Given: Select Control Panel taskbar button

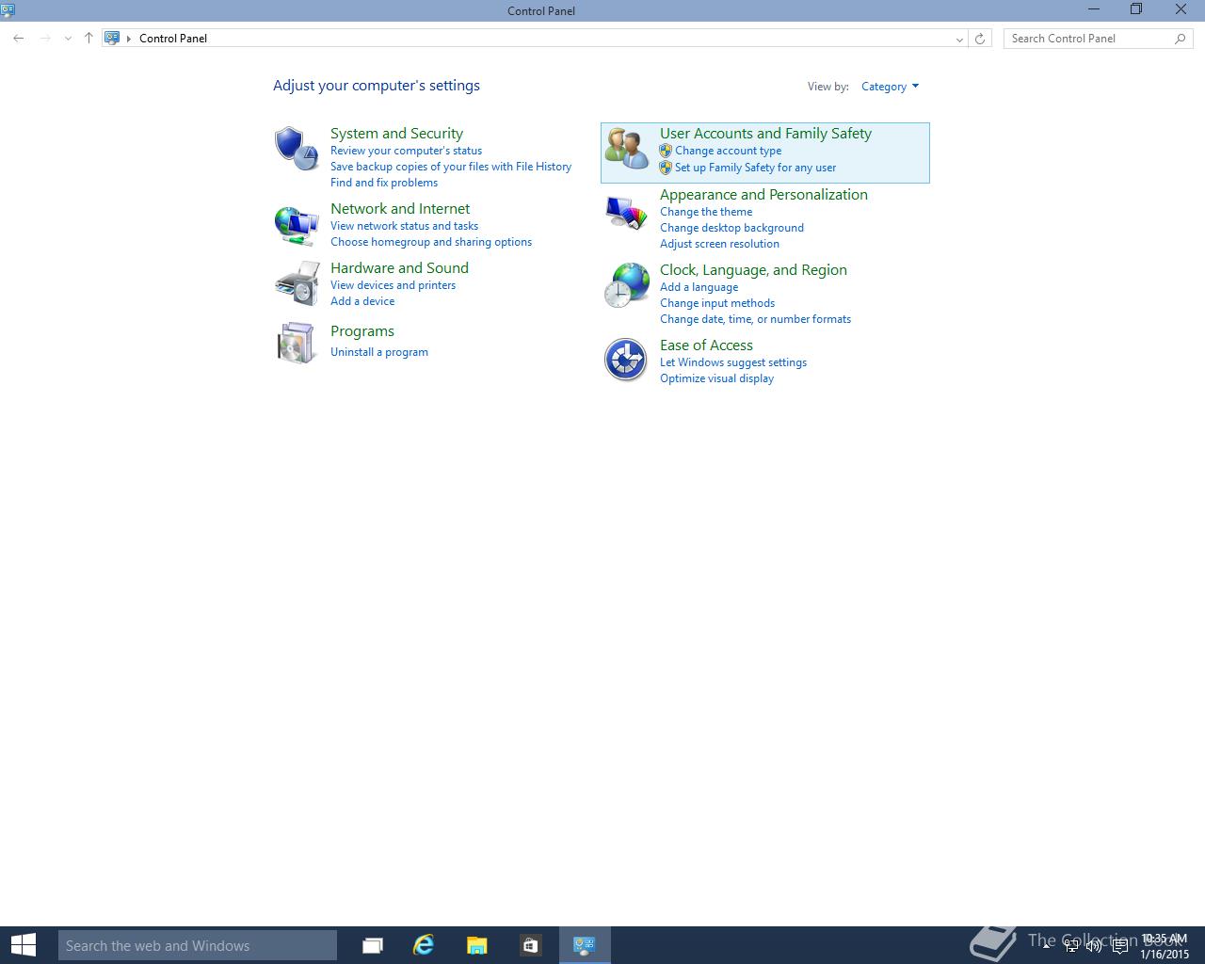Looking at the screenshot, I should coord(585,945).
